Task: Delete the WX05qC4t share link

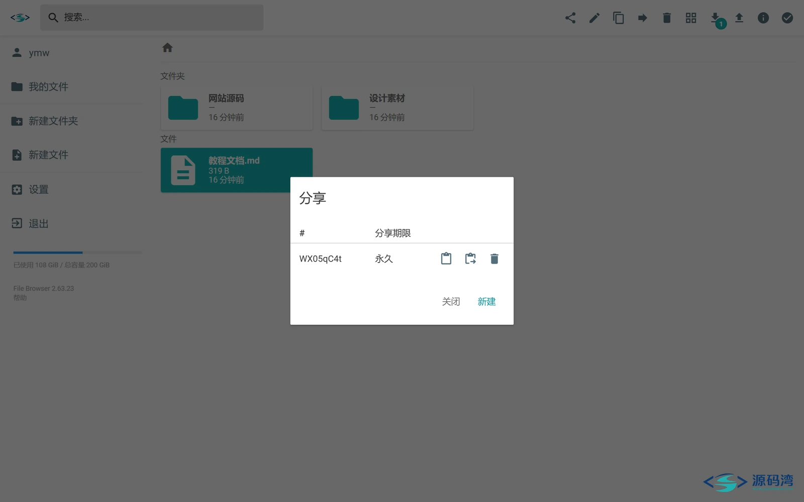Action: pyautogui.click(x=494, y=259)
